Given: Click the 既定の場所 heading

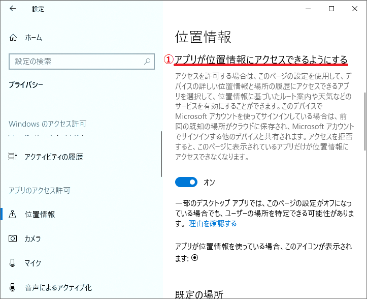Looking at the screenshot, I should click(x=199, y=294).
